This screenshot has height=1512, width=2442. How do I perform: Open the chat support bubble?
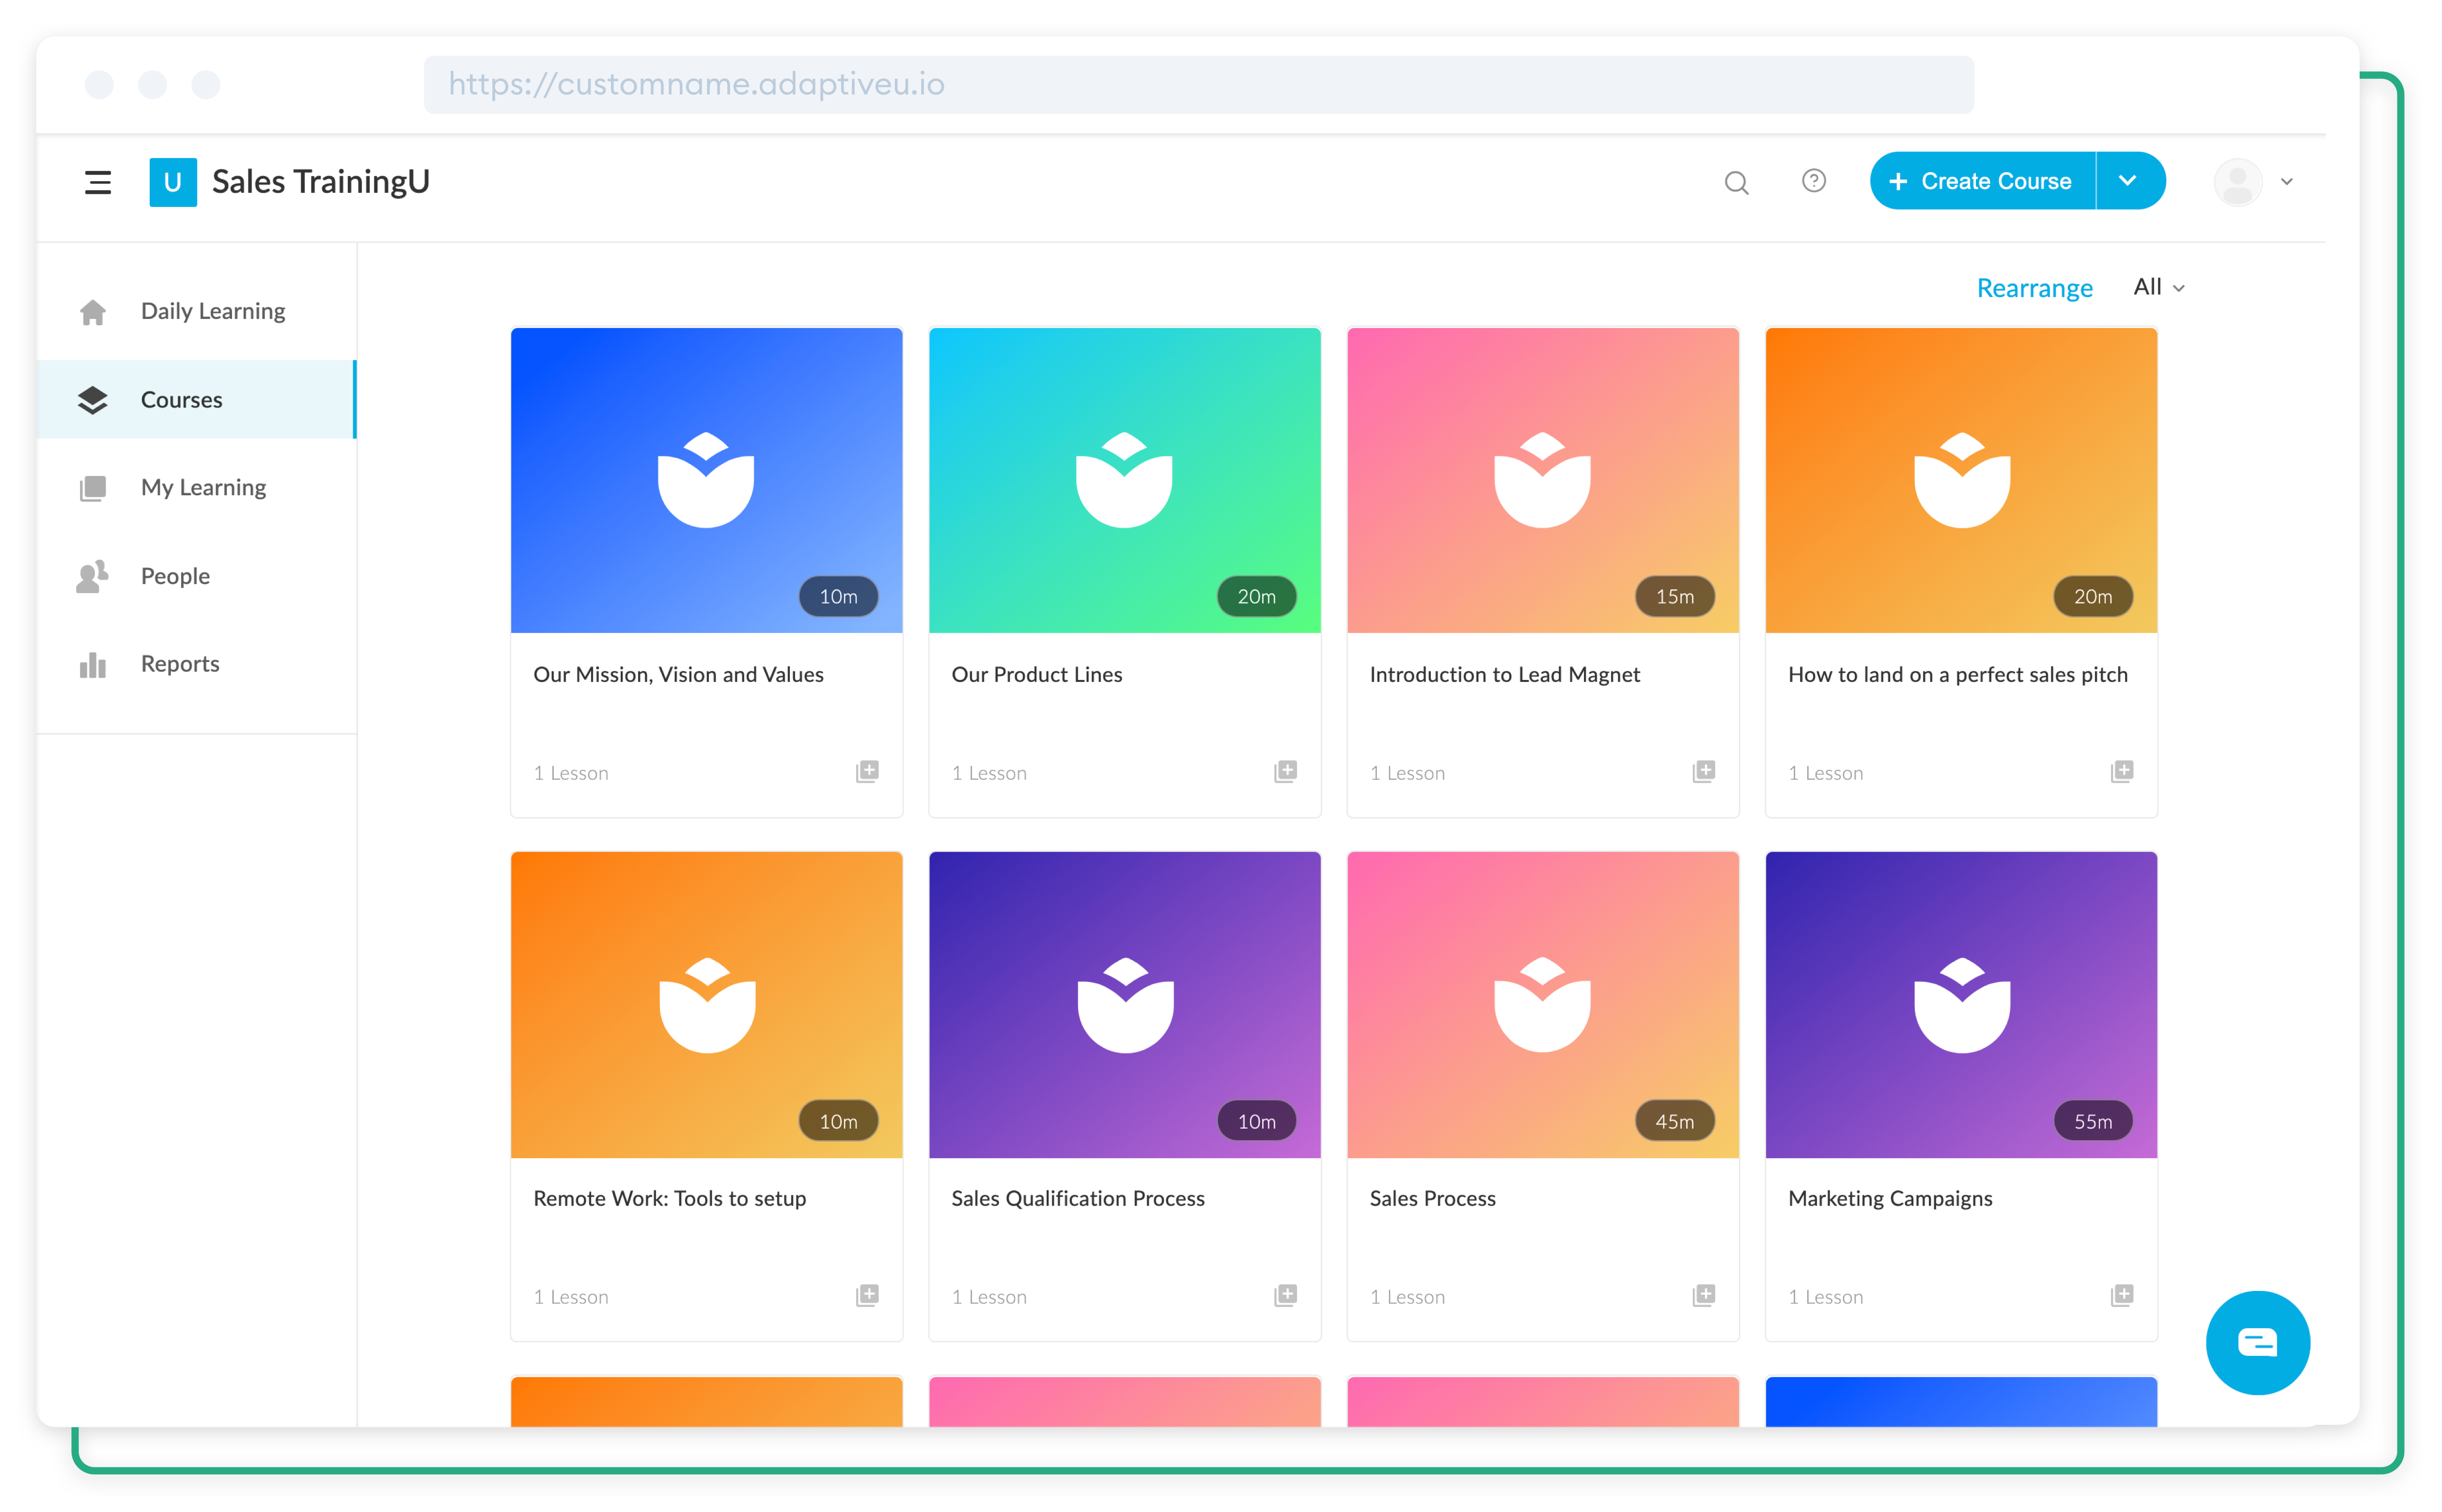pos(2258,1342)
